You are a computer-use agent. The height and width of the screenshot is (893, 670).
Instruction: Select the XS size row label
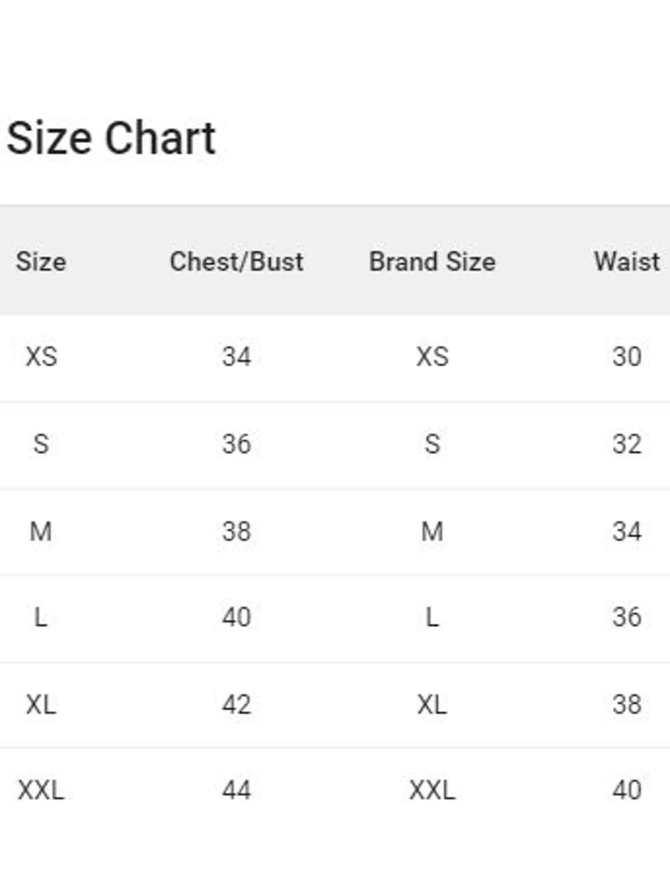tap(41, 357)
